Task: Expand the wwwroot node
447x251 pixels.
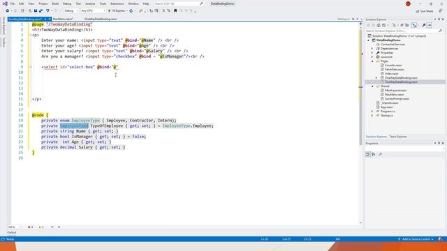Action: [x=372, y=57]
